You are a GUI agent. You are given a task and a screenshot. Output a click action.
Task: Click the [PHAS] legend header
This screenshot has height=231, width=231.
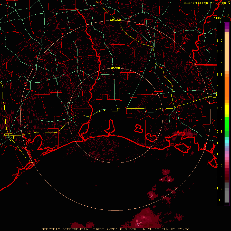[217, 18]
